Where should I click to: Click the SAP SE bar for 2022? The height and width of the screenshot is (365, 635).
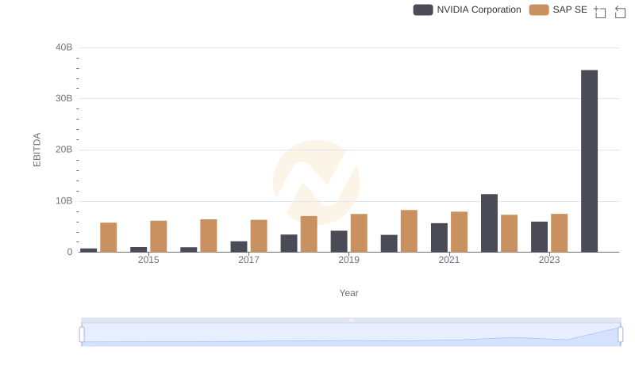coord(509,234)
